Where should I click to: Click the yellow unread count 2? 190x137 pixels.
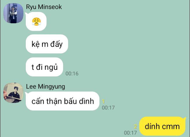(136, 127)
